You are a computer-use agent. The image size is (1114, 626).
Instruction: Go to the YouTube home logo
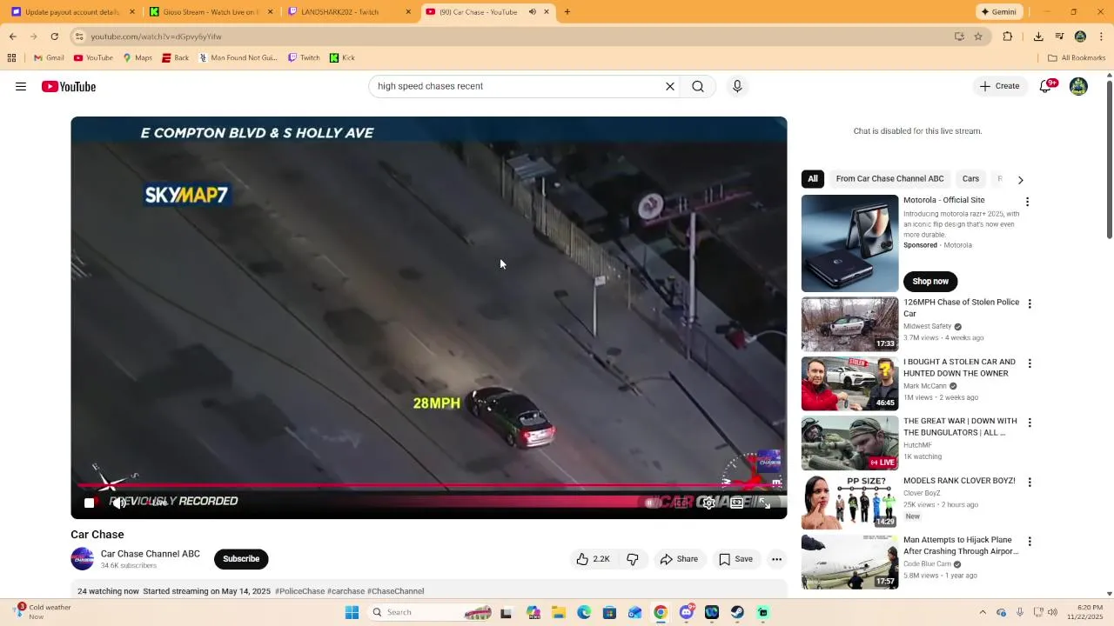[69, 86]
